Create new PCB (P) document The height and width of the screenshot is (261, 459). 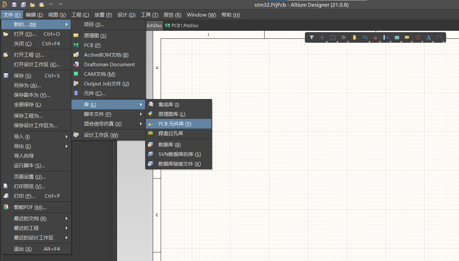click(x=108, y=45)
